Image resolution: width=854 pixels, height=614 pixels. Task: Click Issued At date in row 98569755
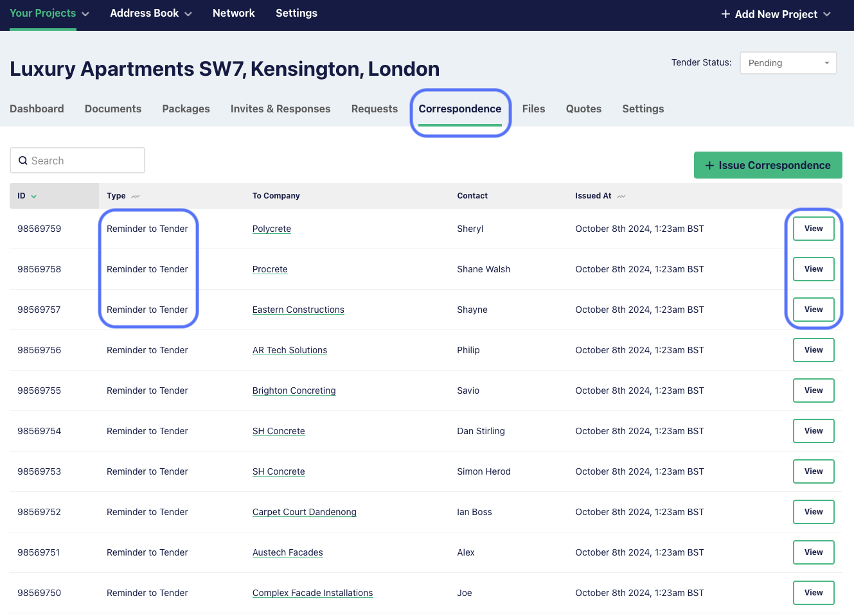(x=639, y=390)
